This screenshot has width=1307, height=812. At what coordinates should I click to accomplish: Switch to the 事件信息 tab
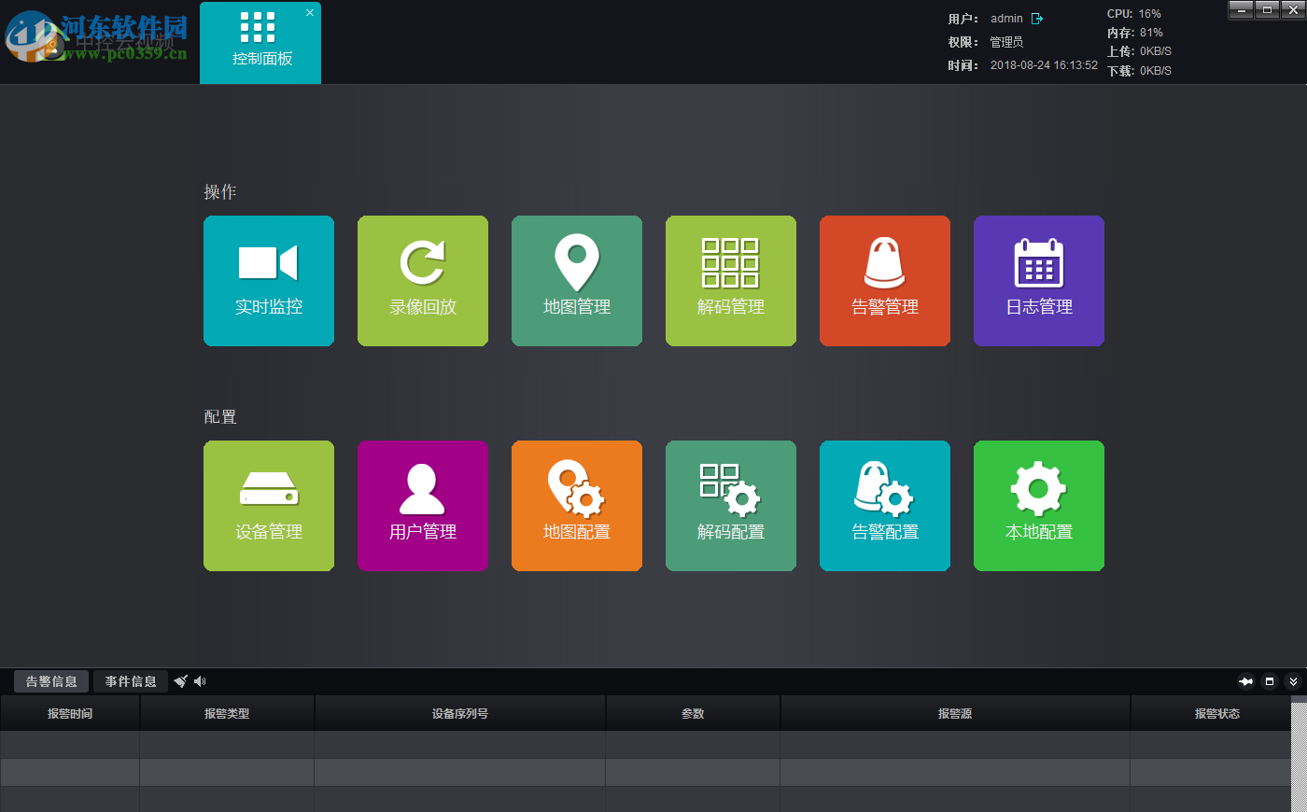131,681
